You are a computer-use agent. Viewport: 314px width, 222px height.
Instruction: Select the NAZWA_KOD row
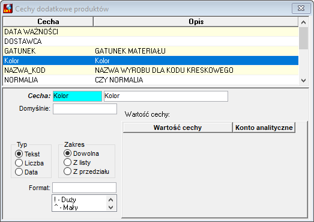pos(151,70)
